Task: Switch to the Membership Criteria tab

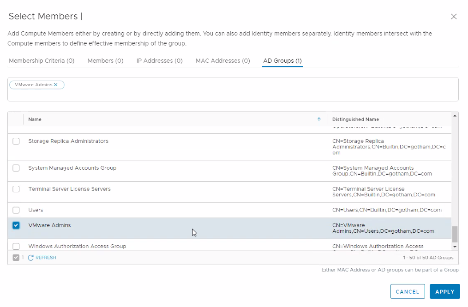Action: tap(42, 61)
